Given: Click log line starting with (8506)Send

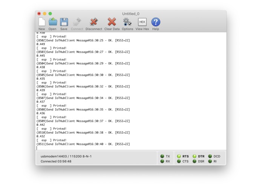Looking at the screenshot, I should 83,86.
